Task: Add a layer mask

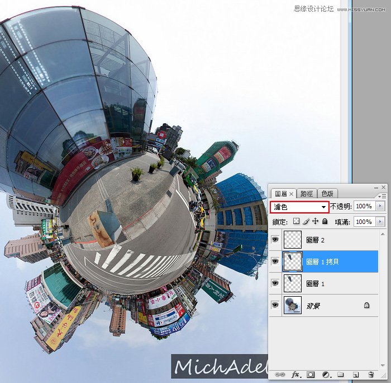Action: coord(311,374)
